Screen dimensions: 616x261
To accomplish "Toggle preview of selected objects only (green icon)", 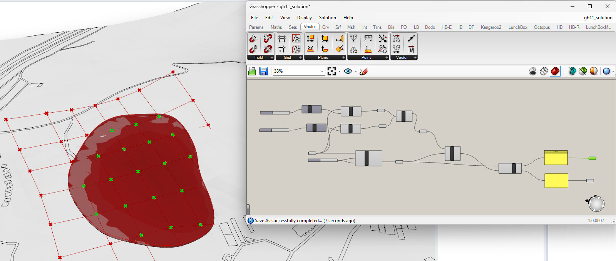I will [583, 71].
